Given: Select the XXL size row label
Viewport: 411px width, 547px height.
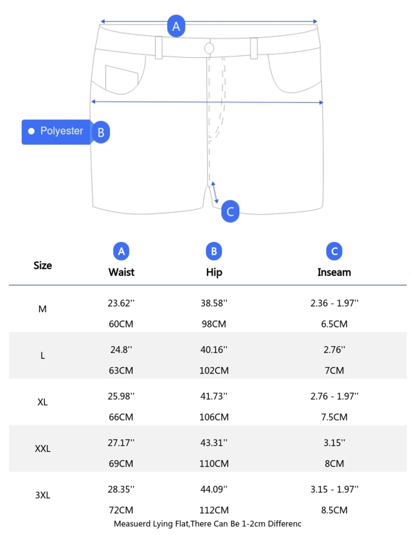Looking at the screenshot, I should (x=43, y=449).
